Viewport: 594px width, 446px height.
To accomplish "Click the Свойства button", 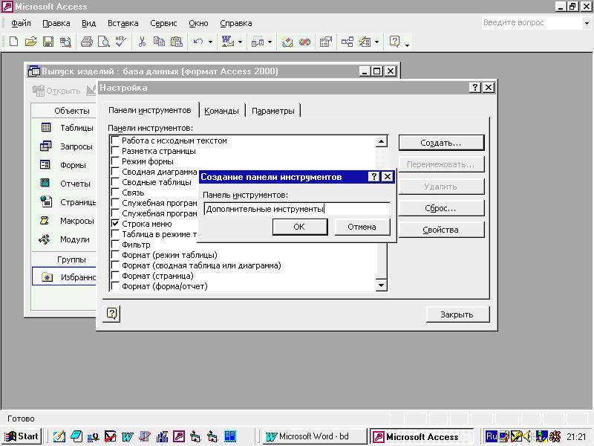I will 441,230.
